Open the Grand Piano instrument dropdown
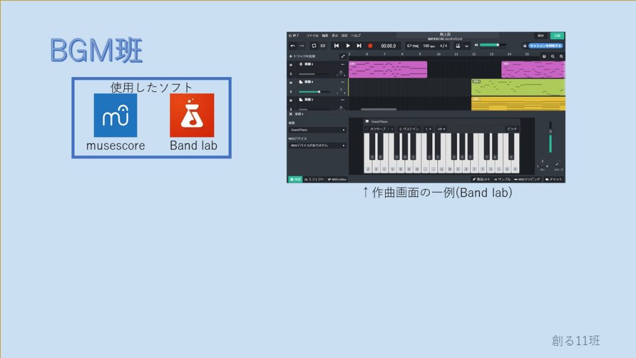This screenshot has height=358, width=636. point(317,130)
